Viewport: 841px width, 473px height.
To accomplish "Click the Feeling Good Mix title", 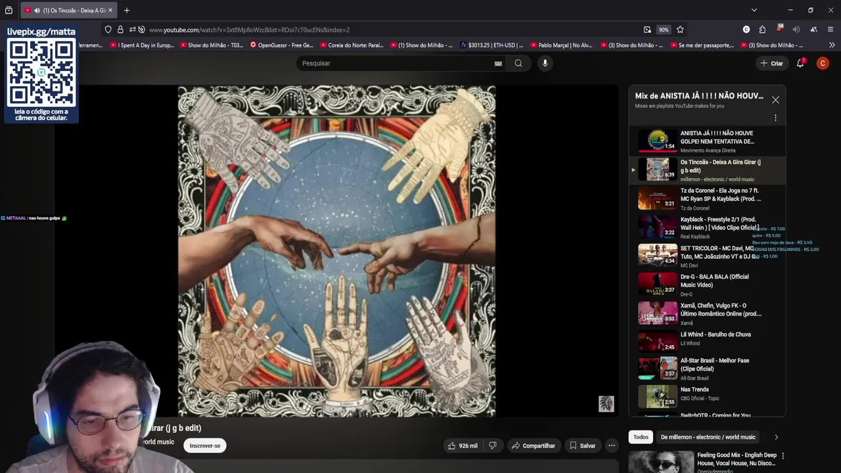I will [x=737, y=459].
